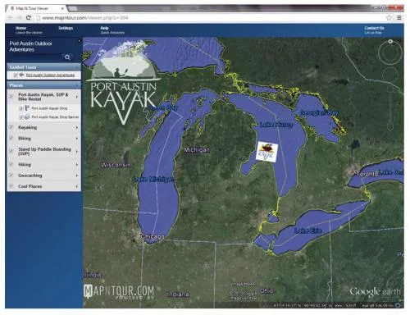Click the Google Earth look-around compass ring
410x315 pixels.
(390, 52)
